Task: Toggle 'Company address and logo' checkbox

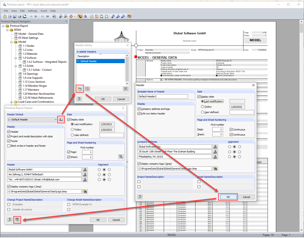Action: pos(139,109)
